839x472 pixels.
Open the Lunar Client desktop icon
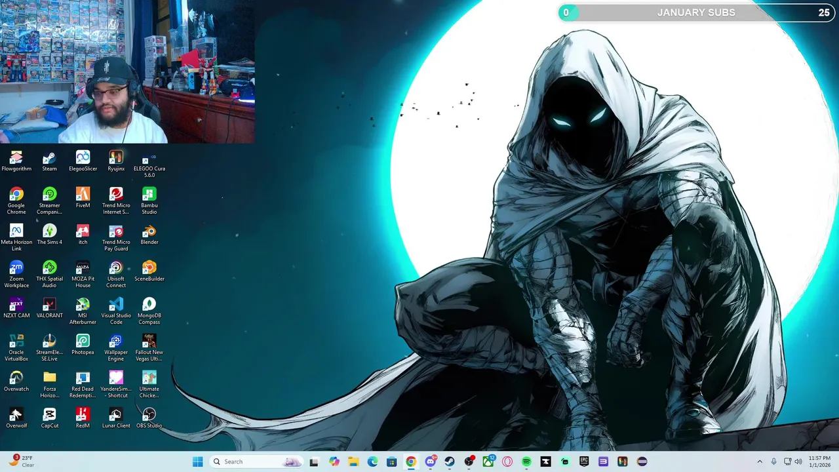(116, 418)
